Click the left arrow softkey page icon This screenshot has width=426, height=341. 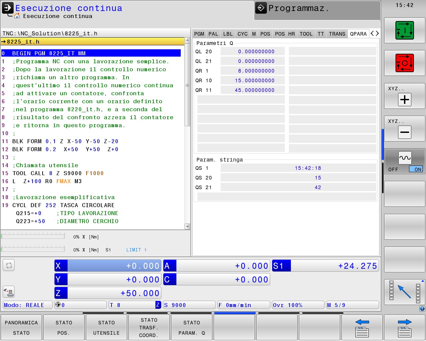click(362, 328)
